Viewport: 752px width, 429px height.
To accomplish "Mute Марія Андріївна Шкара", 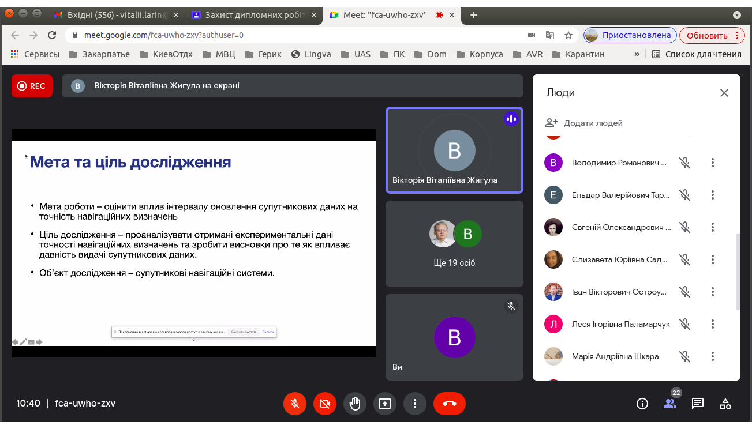I will pyautogui.click(x=685, y=356).
